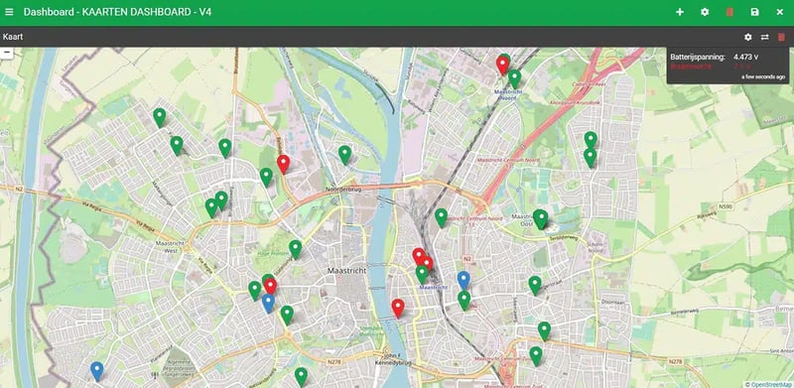Click the swap arrows icon in Kaart bar
The width and height of the screenshot is (794, 388).
tap(764, 37)
